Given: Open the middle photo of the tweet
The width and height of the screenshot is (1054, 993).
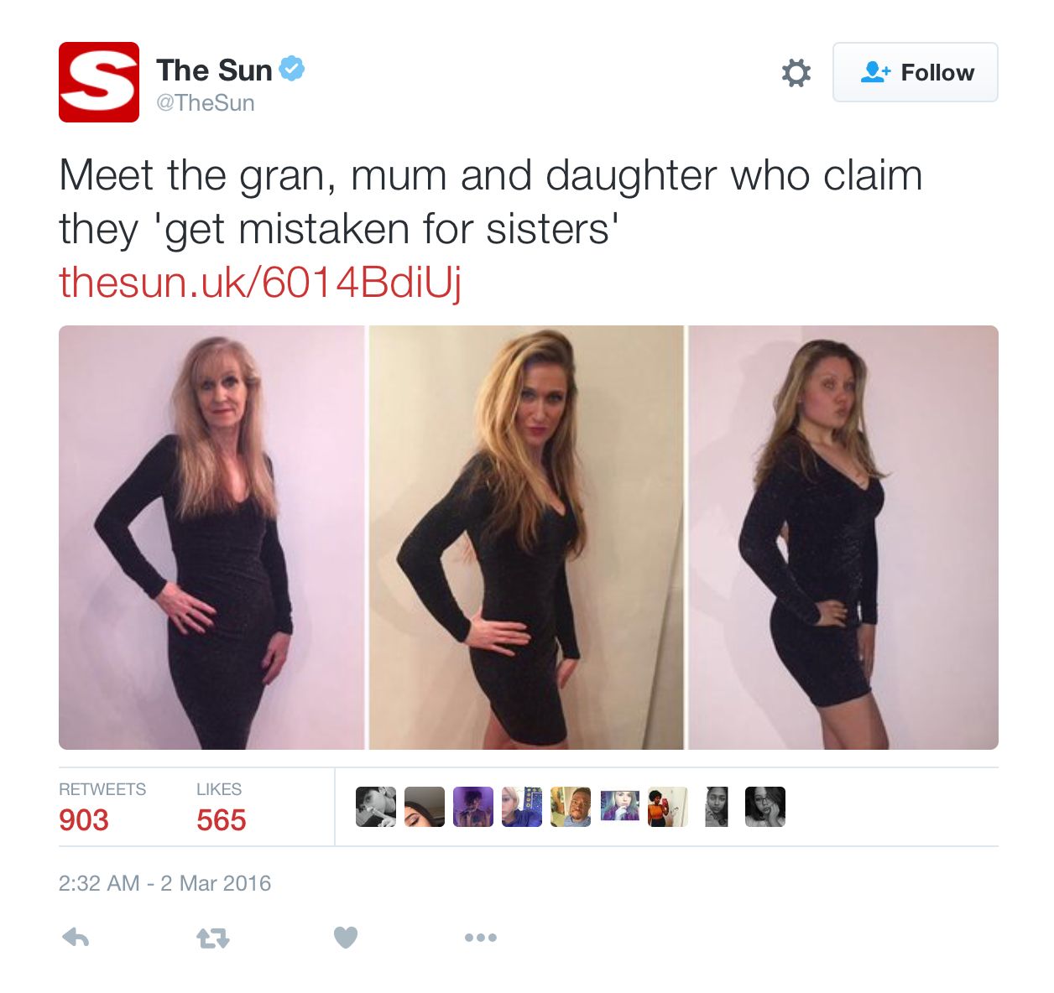Looking at the screenshot, I should [526, 538].
